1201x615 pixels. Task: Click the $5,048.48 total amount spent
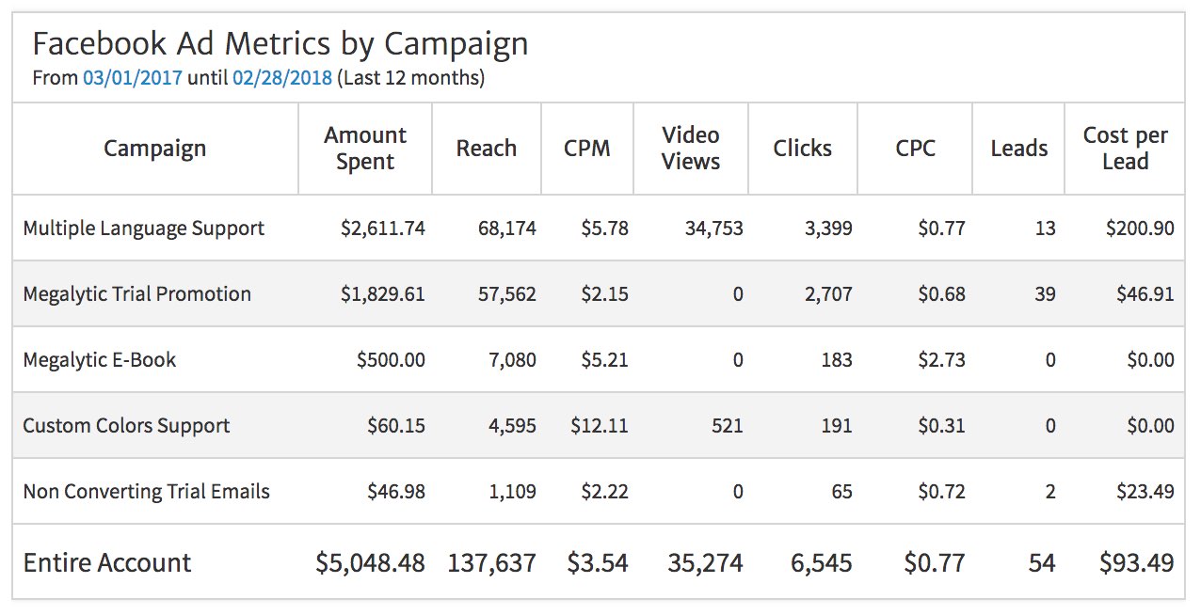tap(370, 563)
